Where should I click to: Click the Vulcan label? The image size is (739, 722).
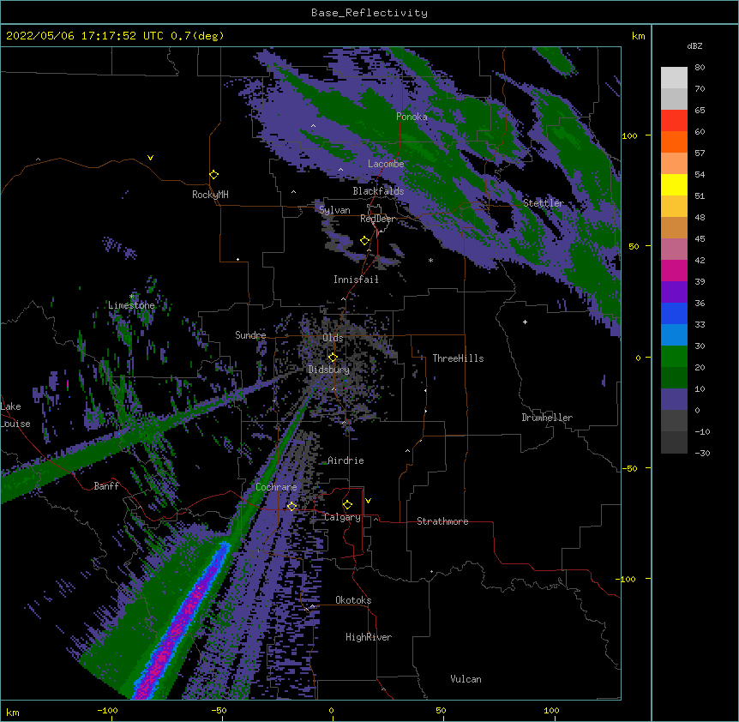click(x=466, y=679)
